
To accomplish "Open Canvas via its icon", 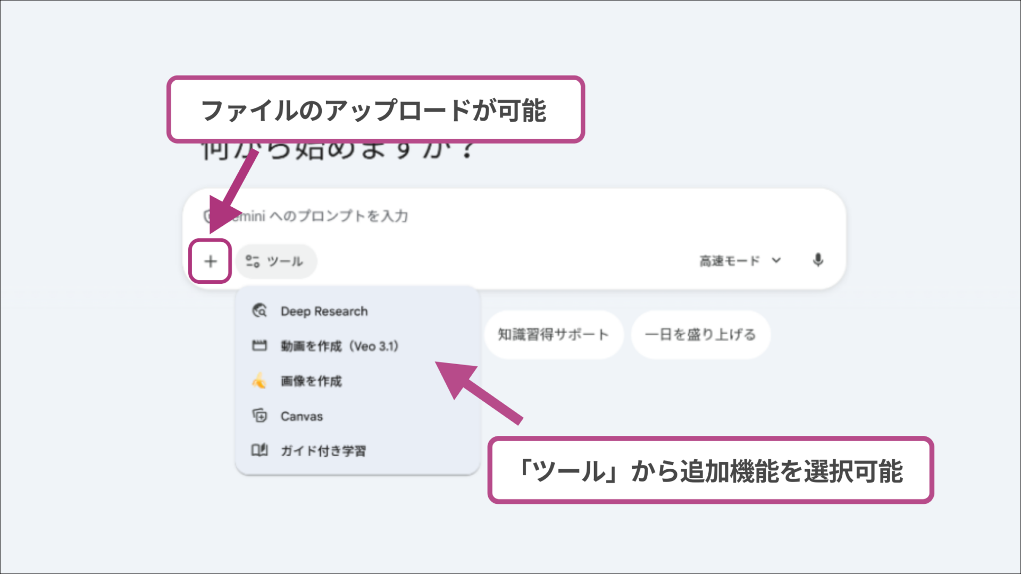I will point(260,416).
